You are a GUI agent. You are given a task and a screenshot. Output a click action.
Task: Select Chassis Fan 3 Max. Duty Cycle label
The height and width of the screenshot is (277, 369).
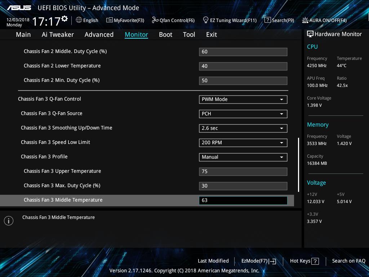point(62,186)
